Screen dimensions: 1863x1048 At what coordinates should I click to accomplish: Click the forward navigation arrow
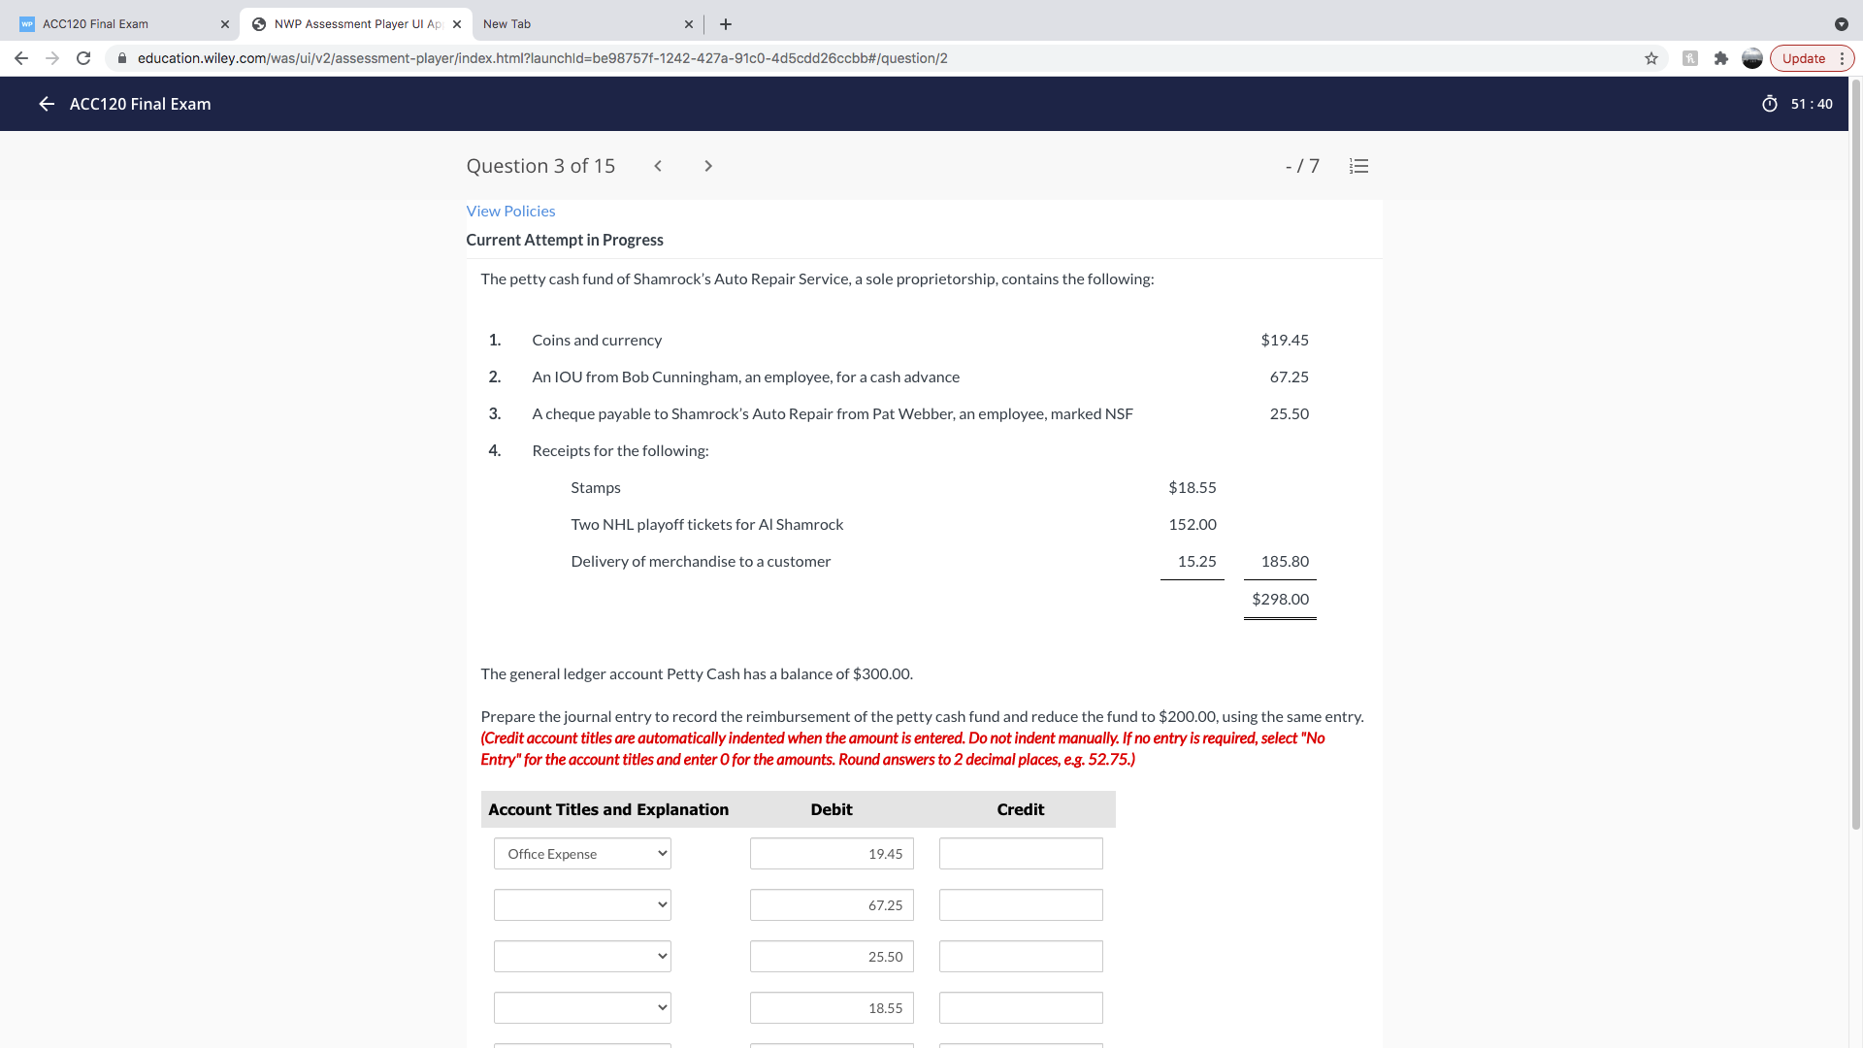pos(53,58)
